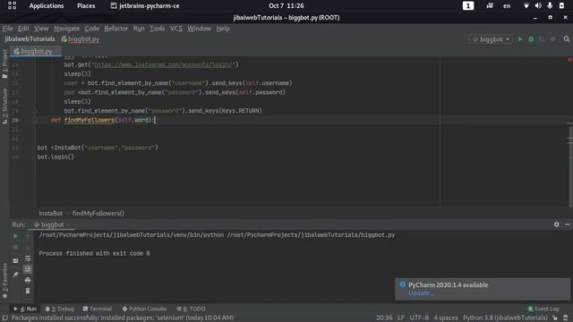Screen dimensions: 573x322
Task: Toggle scroll to end icon in Run panel
Action: pos(28,269)
